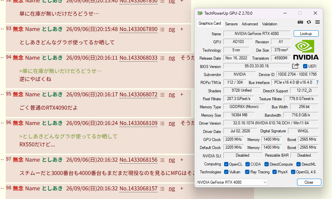Click the NVIDIA logo image

click(x=306, y=50)
